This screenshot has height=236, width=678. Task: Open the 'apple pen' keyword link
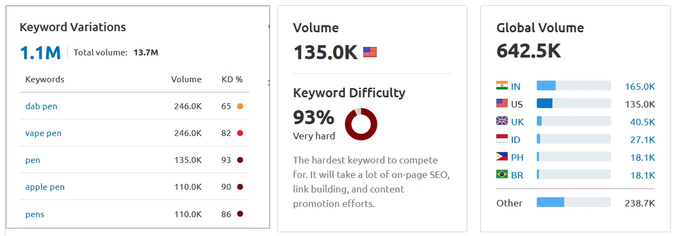pyautogui.click(x=45, y=187)
